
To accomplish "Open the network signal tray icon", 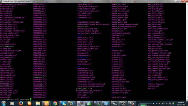I will [x=166, y=103].
